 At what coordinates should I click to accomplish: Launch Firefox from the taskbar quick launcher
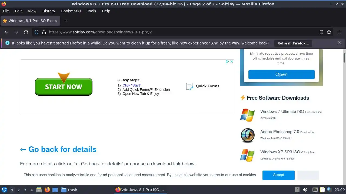(47, 190)
